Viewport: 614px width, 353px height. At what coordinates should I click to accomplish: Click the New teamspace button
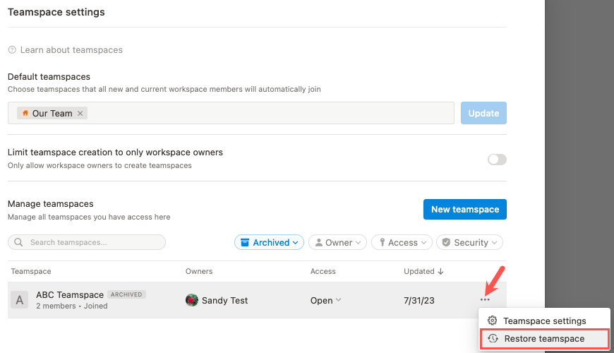point(465,209)
